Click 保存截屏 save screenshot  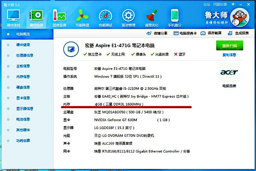click(211, 33)
